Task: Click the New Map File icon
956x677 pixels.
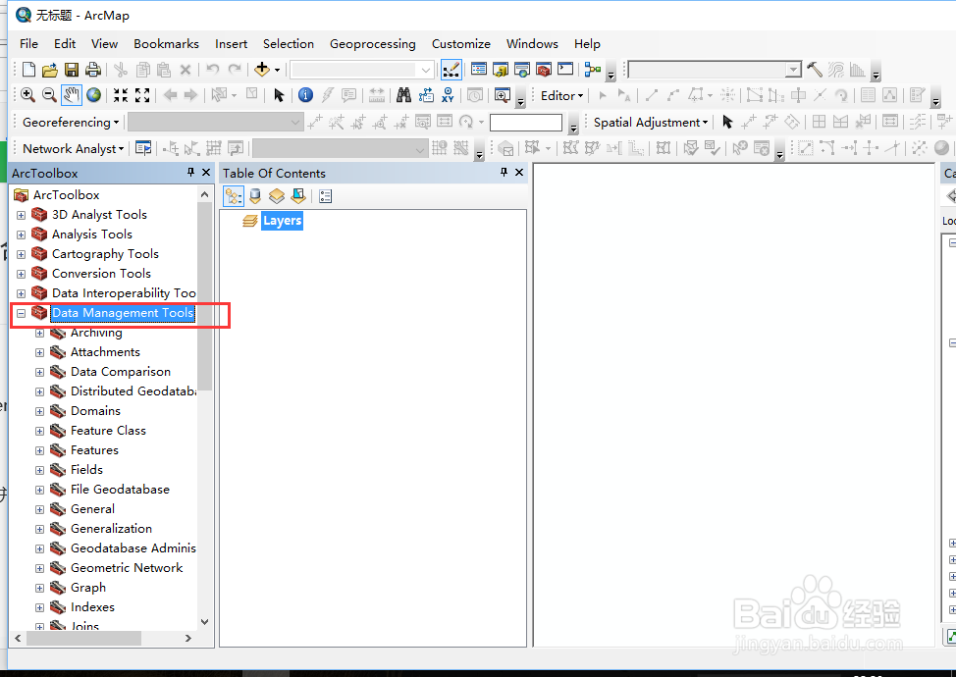Action: (28, 70)
